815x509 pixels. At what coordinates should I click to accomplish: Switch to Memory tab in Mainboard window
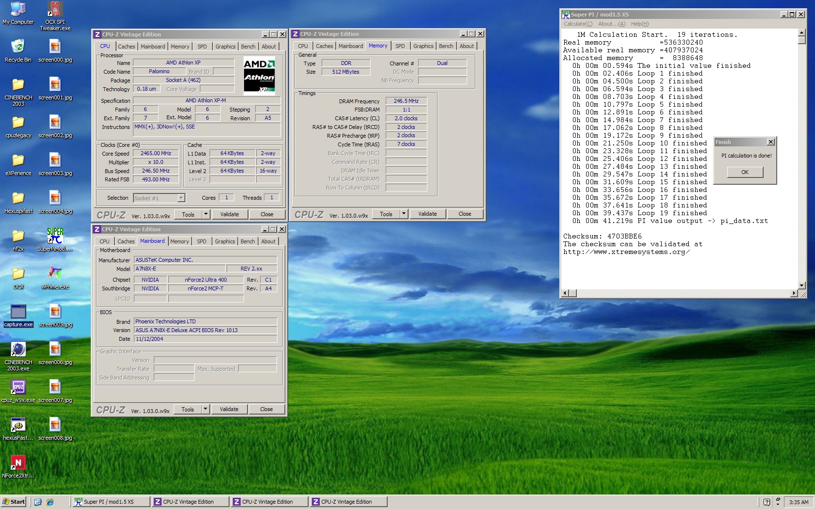point(179,241)
